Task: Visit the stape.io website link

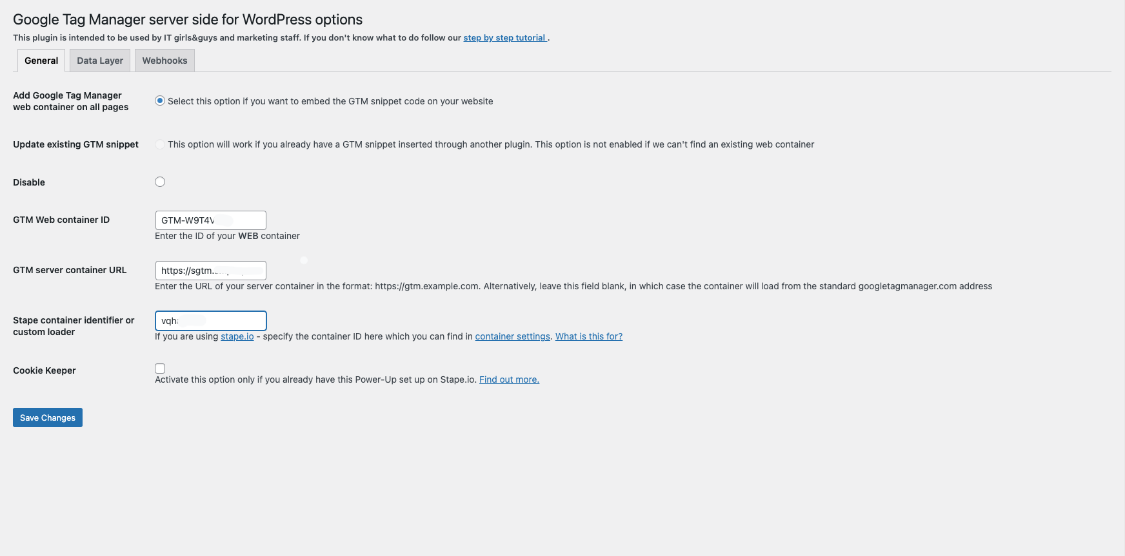Action: tap(237, 336)
